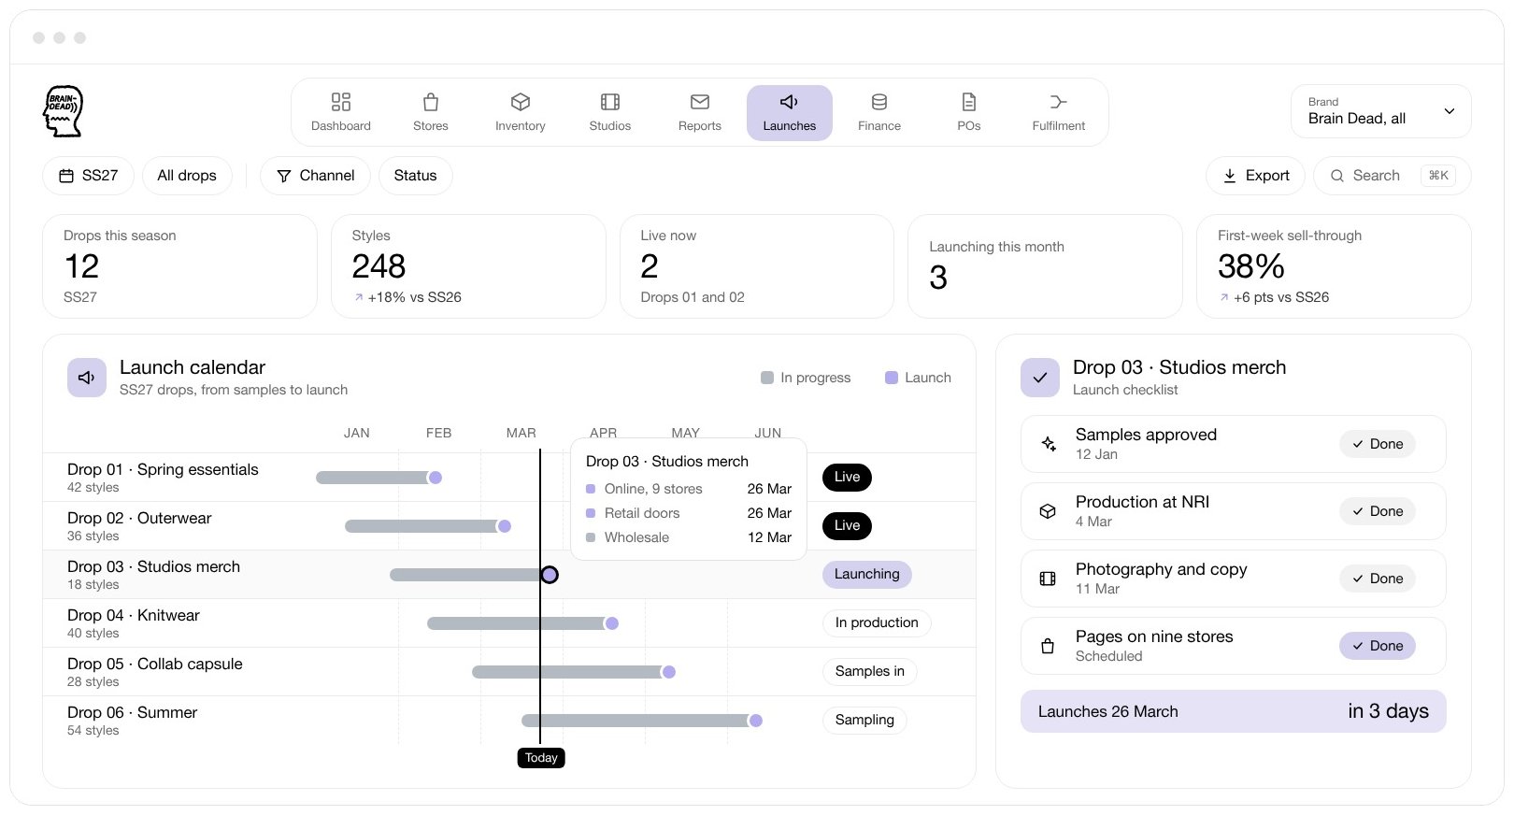Click the Drop 02 launch marker dot
This screenshot has width=1514, height=815.
click(x=505, y=526)
